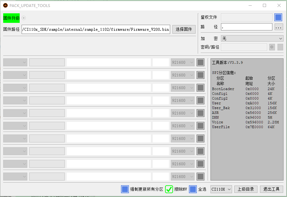
Task: Click the BootLoader partition name
Action: click(223, 89)
